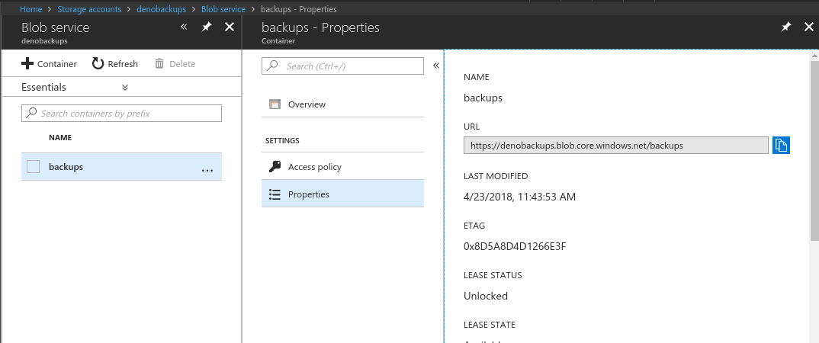819x343 pixels.
Task: Copy the container URL to clipboard
Action: [781, 145]
